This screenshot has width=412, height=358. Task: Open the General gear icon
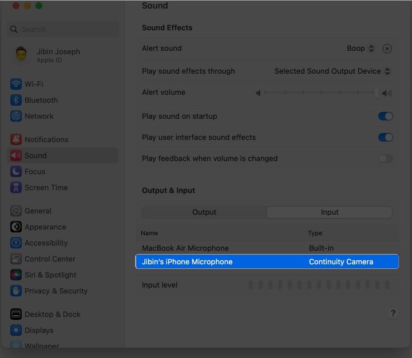click(x=16, y=211)
